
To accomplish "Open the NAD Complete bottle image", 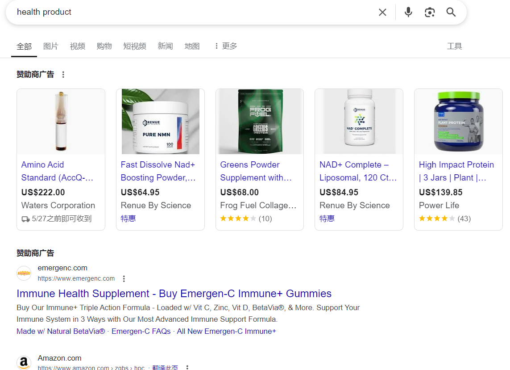I will point(359,121).
